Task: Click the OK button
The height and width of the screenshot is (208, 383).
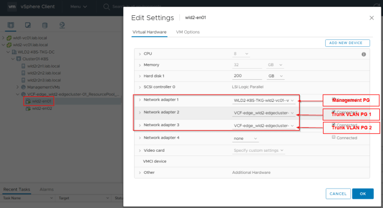Action: click(363, 194)
